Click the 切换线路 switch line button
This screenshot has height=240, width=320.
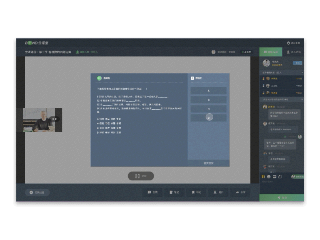[x=37, y=192]
